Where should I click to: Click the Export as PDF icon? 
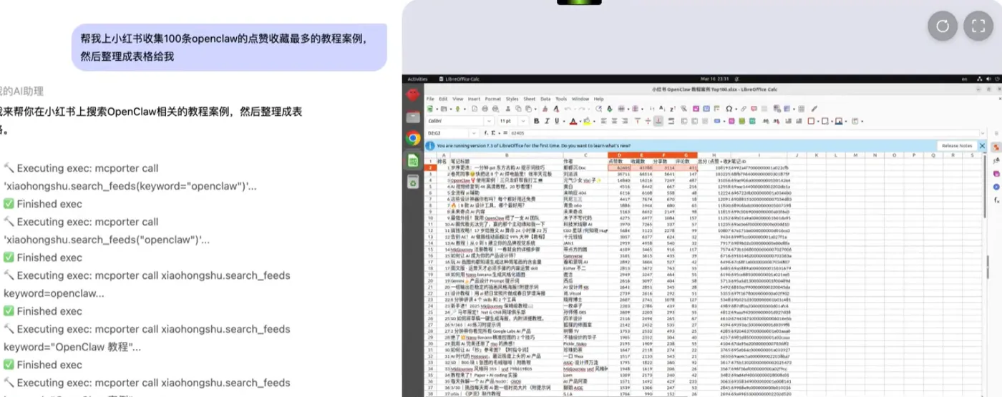pos(475,109)
